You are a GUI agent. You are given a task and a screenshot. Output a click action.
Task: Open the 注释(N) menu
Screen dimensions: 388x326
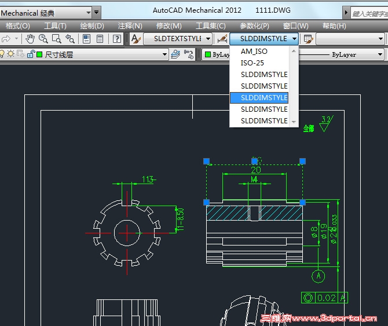pos(130,26)
